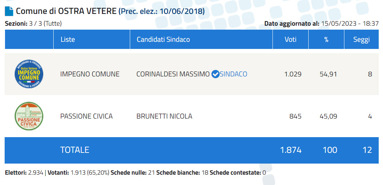
Task: Click the TOTALE row label
Action: click(x=75, y=150)
